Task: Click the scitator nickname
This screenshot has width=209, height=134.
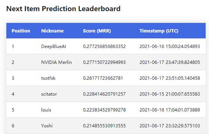Action: [49, 94]
